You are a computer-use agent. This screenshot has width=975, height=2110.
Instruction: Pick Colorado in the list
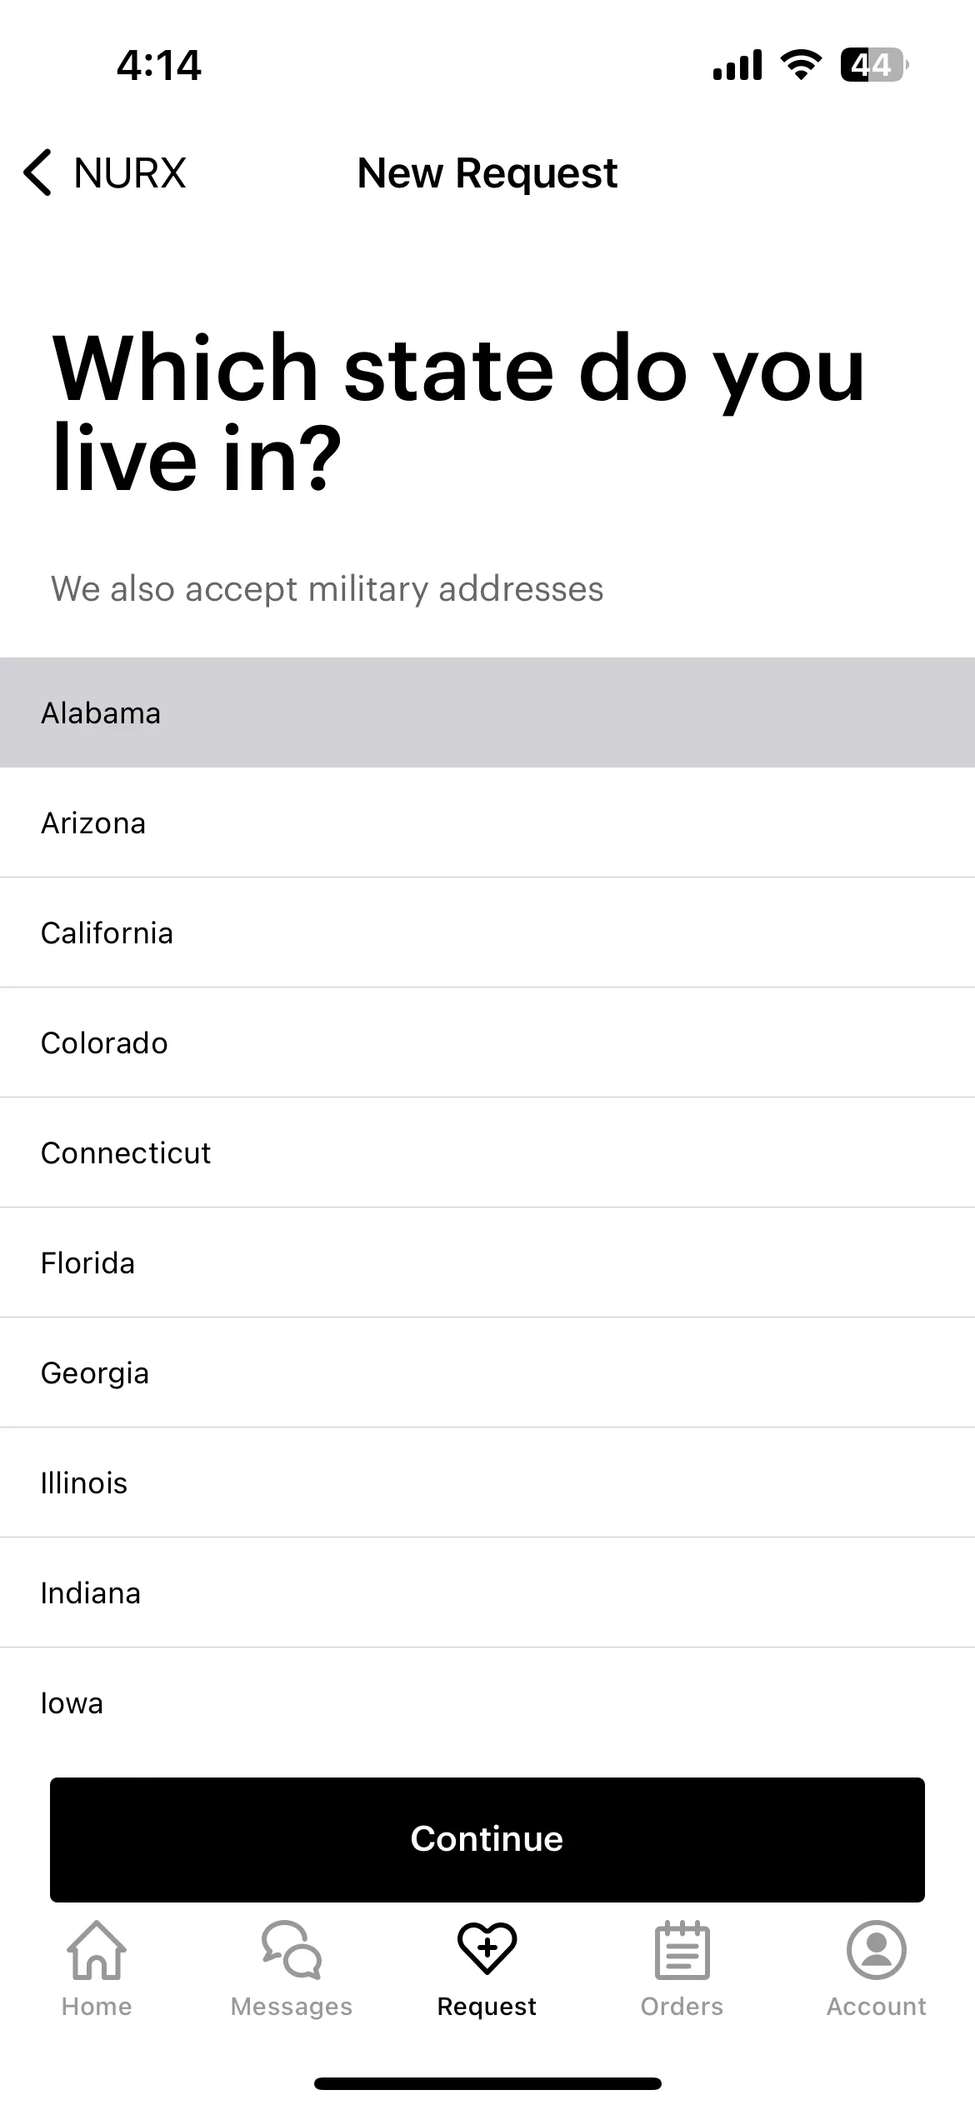pos(487,1042)
